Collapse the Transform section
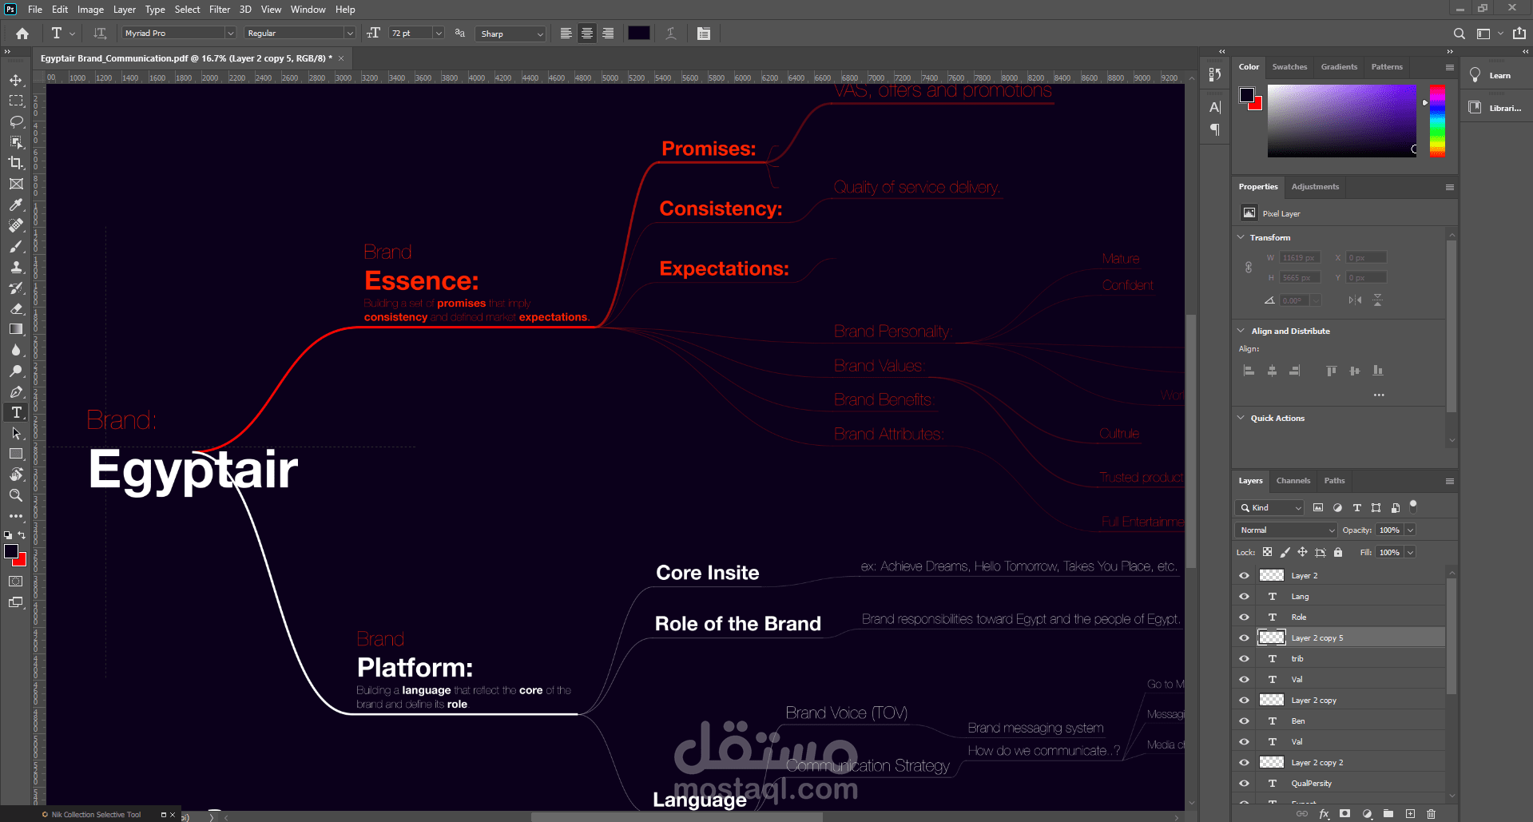Viewport: 1533px width, 822px height. coord(1241,237)
